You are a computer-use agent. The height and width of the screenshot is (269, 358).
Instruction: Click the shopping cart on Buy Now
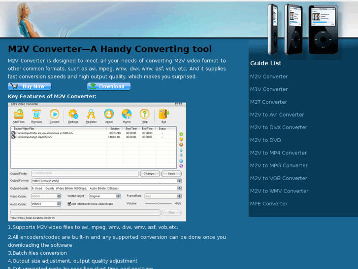pyautogui.click(x=14, y=86)
